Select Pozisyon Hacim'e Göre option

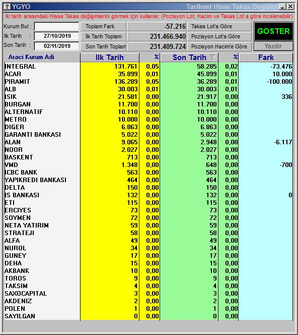click(x=219, y=46)
